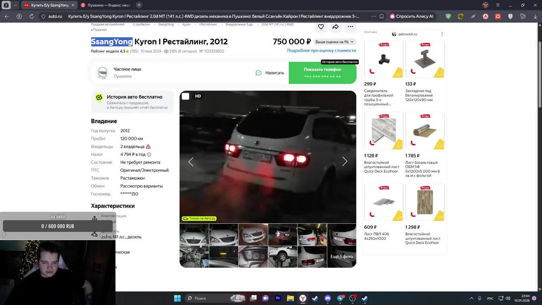Open File Explorer from taskbar
Viewport: 542px width, 305px height.
click(290, 298)
